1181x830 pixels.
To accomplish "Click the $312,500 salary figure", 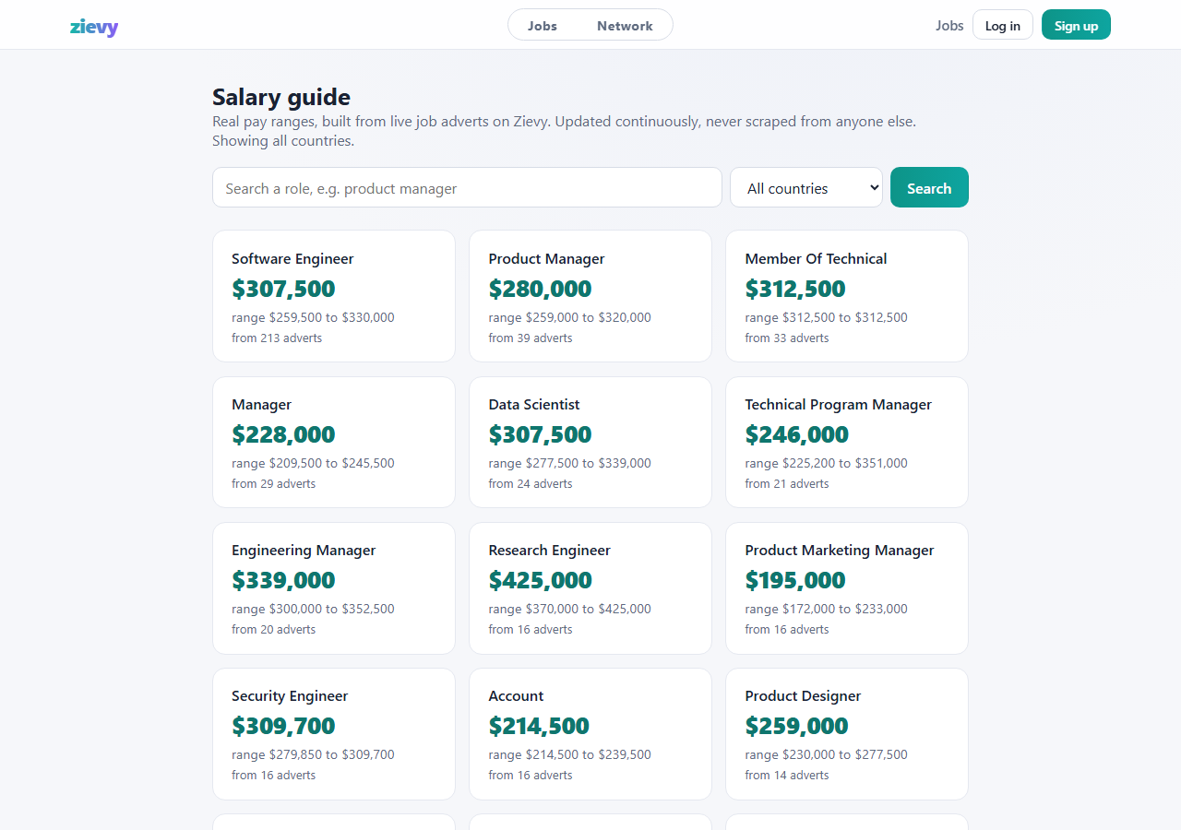I will click(x=794, y=289).
